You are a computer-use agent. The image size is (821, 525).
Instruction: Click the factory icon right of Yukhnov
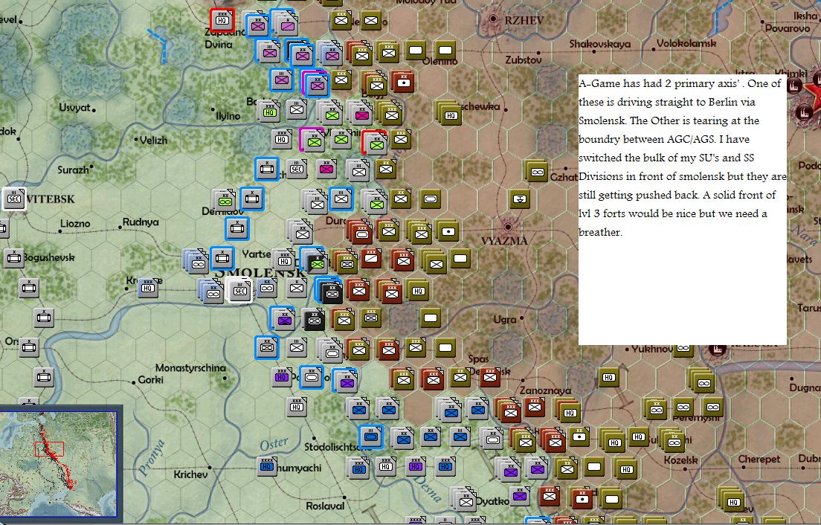718,349
